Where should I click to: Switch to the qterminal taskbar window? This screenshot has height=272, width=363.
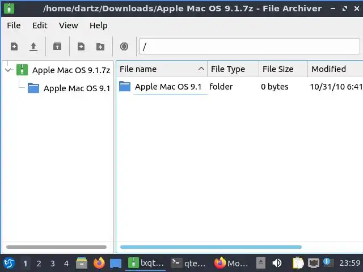[188, 263]
